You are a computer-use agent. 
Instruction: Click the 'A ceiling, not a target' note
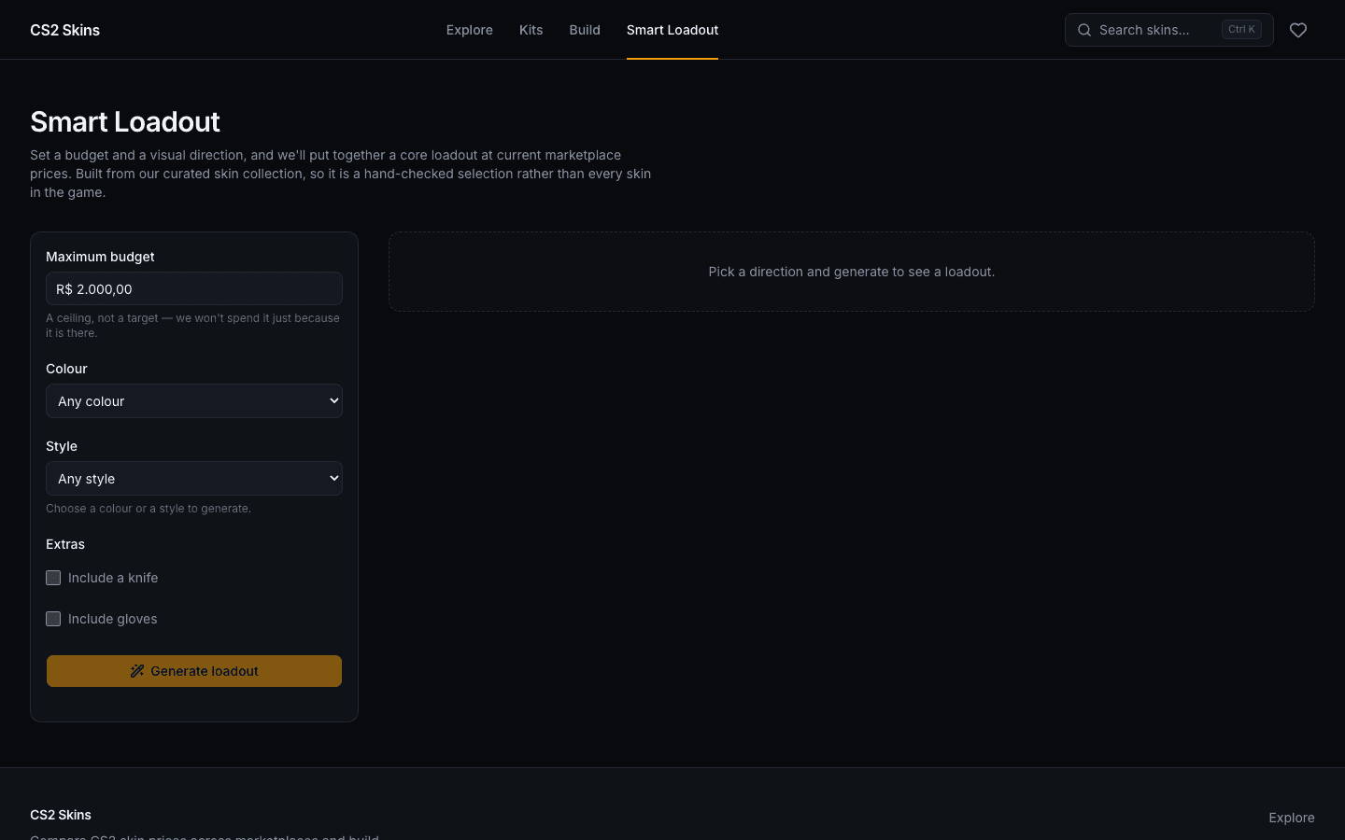pyautogui.click(x=193, y=326)
